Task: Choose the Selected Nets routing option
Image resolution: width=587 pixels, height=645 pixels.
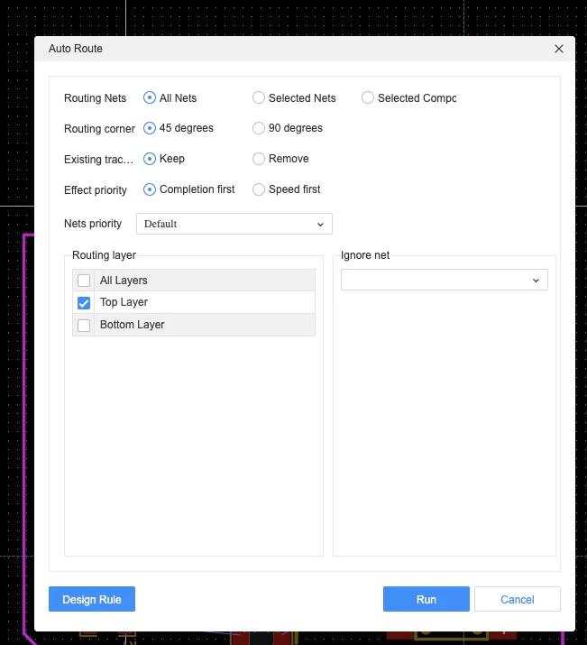Action: pyautogui.click(x=259, y=98)
